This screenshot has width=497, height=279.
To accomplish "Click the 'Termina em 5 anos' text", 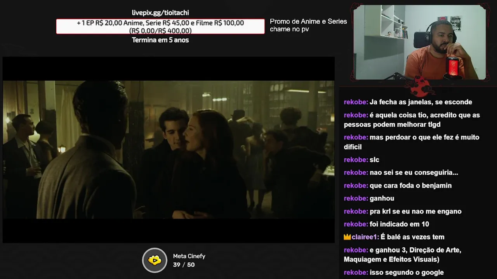I will click(x=160, y=40).
